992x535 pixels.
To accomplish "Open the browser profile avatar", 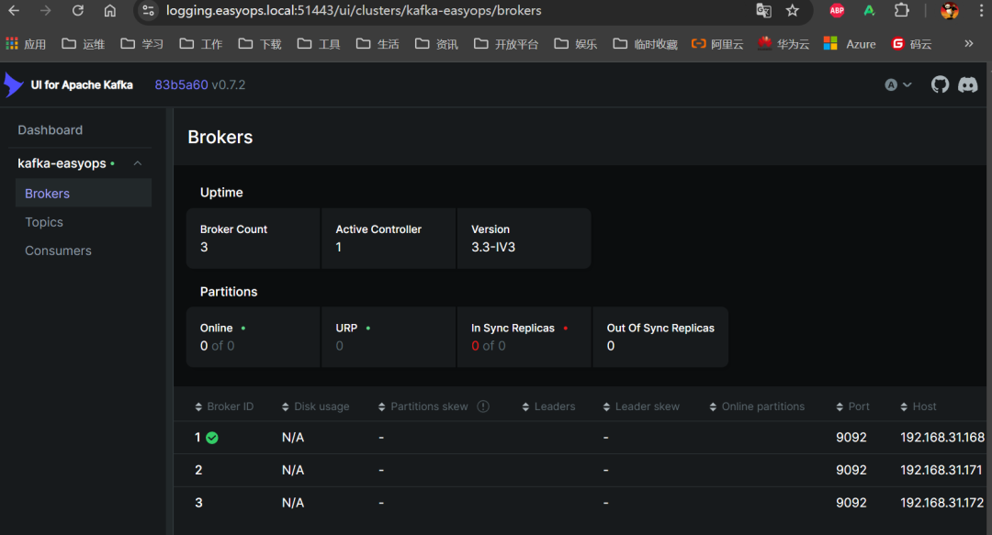I will [949, 11].
